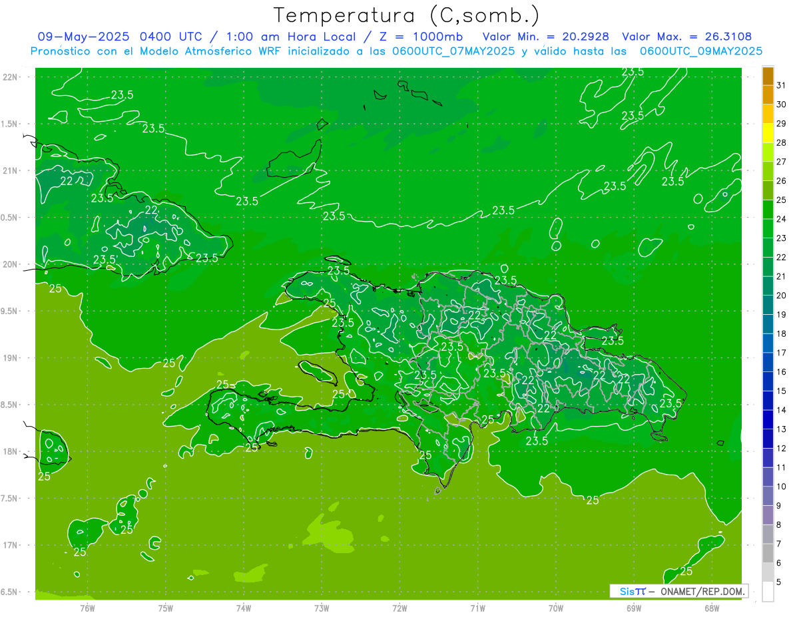Screen dimensions: 799x617
Task: Click the 71W longitude axis label
Action: pos(477,608)
